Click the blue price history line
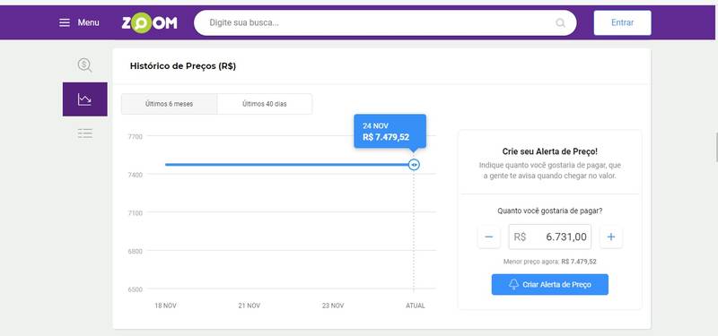Screen dimensions: 718x336 (x=286, y=165)
